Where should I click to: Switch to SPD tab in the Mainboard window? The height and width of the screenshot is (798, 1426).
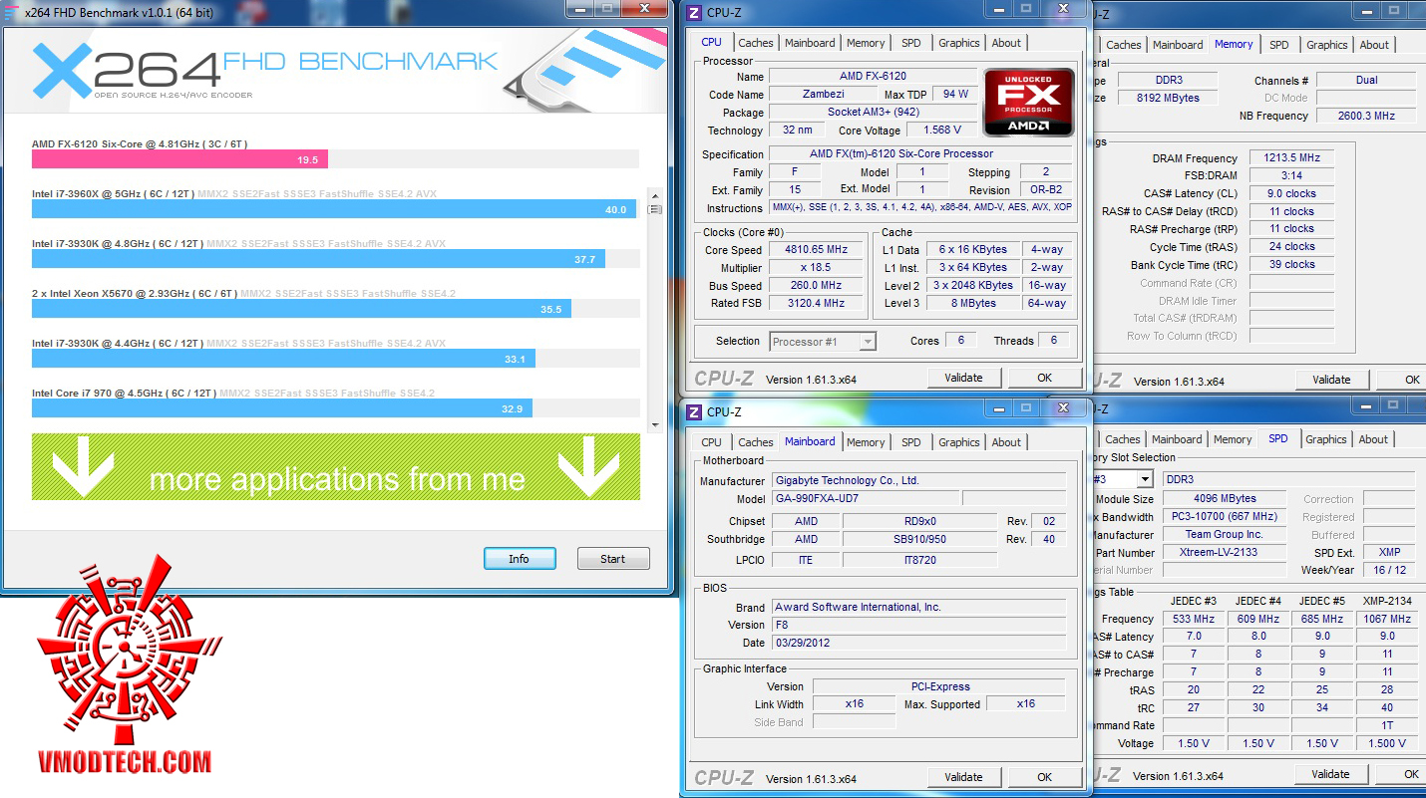pos(911,442)
